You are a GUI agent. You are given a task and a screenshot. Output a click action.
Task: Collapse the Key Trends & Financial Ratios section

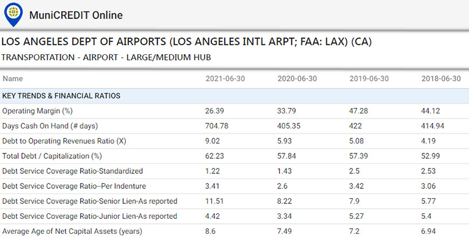[234, 96]
